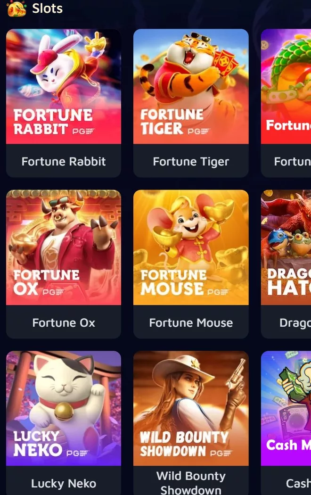Tap the PG logo on Fortune Rabbit

coord(83,131)
